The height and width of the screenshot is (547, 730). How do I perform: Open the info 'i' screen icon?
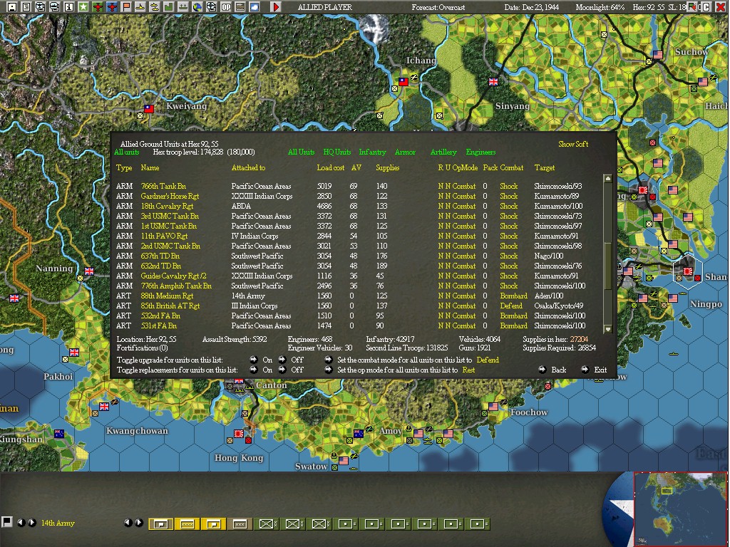[69, 6]
